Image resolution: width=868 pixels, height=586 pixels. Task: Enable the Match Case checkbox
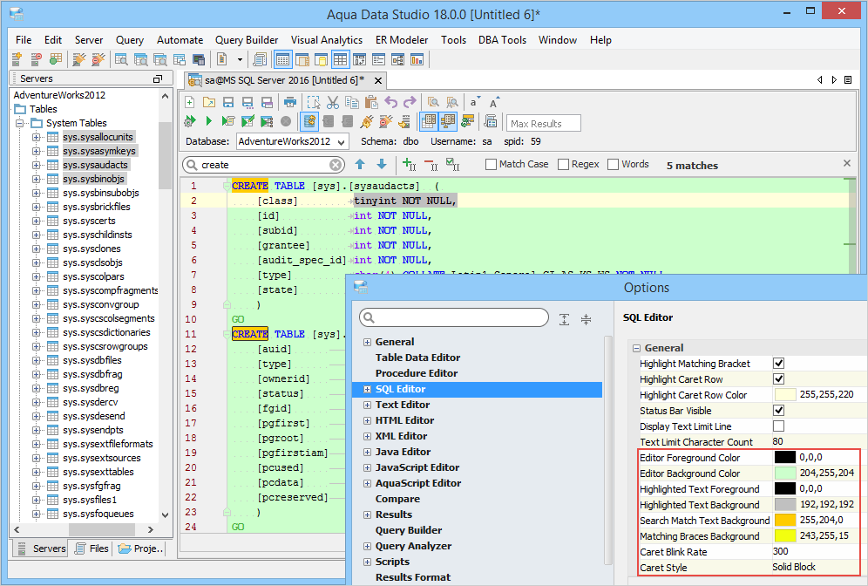click(x=491, y=164)
